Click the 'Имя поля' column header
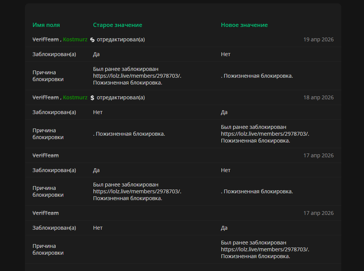 tap(46, 25)
